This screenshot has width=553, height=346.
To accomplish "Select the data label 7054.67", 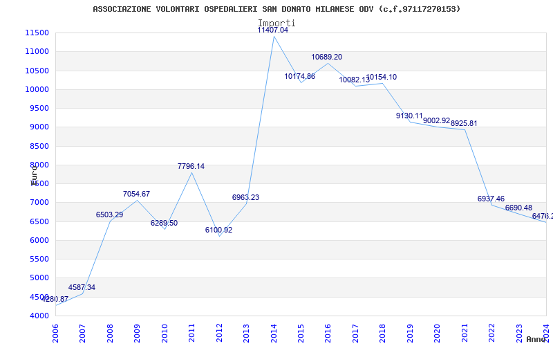I will coord(136,194).
